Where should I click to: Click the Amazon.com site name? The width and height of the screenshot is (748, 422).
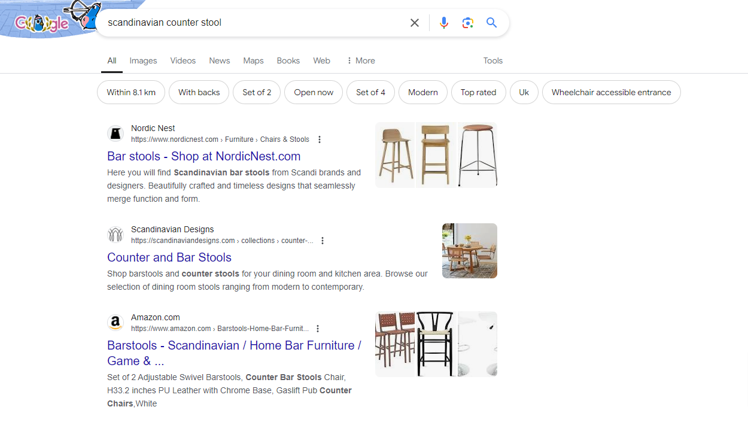click(156, 317)
